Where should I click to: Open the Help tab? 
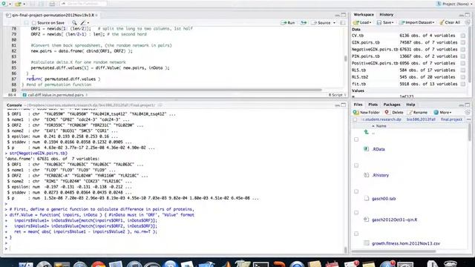(x=410, y=105)
